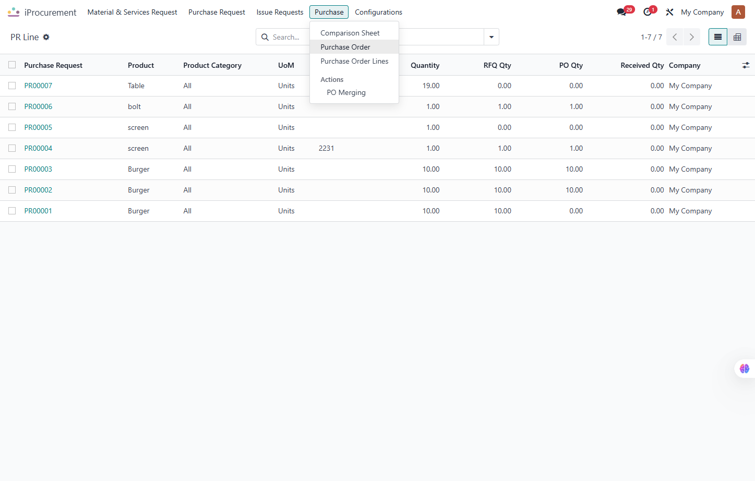
Task: Expand the search filter options dropdown arrow
Action: [492, 37]
